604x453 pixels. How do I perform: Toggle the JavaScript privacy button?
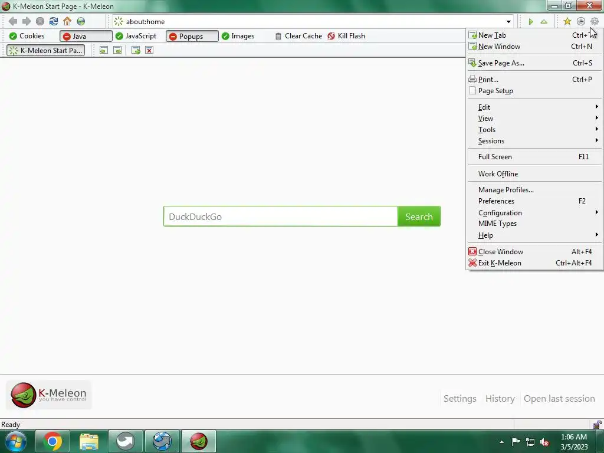136,36
